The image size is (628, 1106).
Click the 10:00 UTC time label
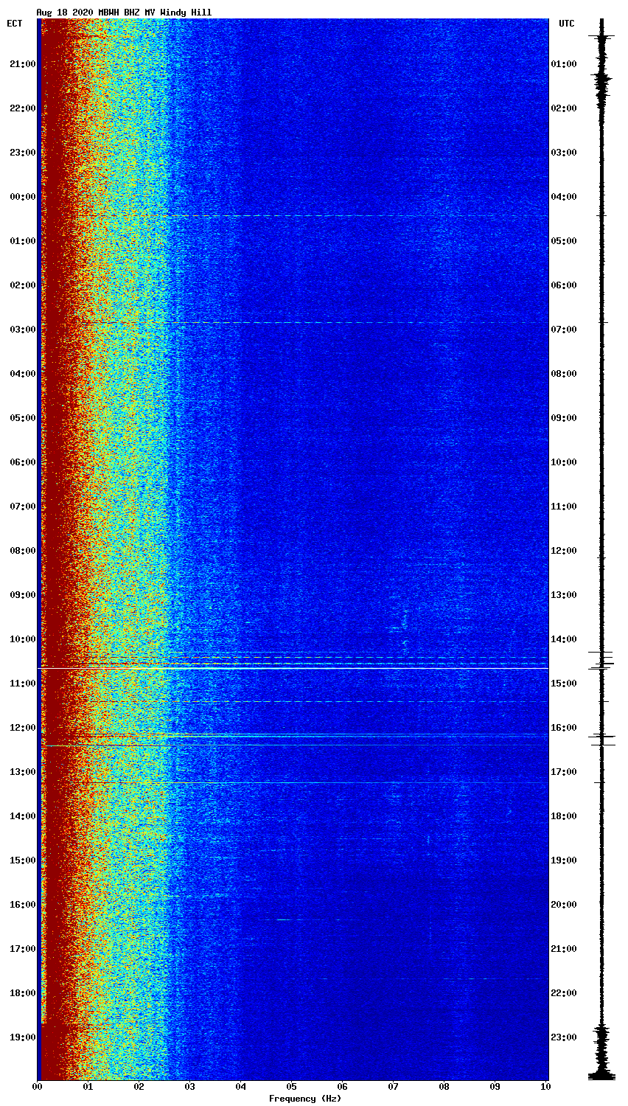pyautogui.click(x=564, y=462)
